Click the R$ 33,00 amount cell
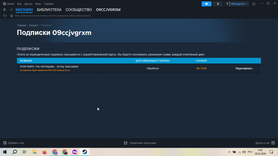 point(201,68)
